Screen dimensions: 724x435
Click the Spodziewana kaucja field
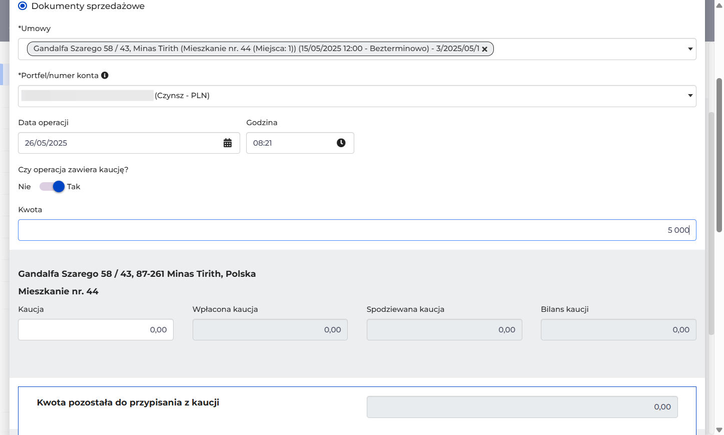tap(444, 329)
